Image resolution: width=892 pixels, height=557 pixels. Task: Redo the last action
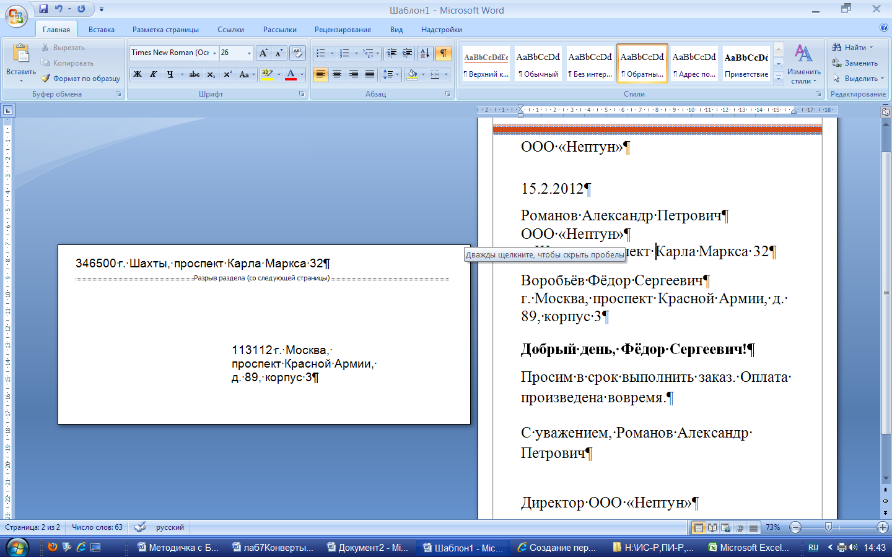coord(81,9)
